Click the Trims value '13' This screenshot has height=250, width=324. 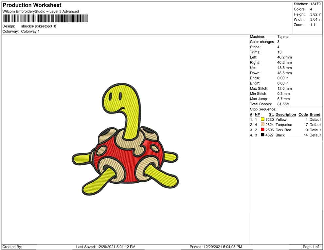[279, 52]
